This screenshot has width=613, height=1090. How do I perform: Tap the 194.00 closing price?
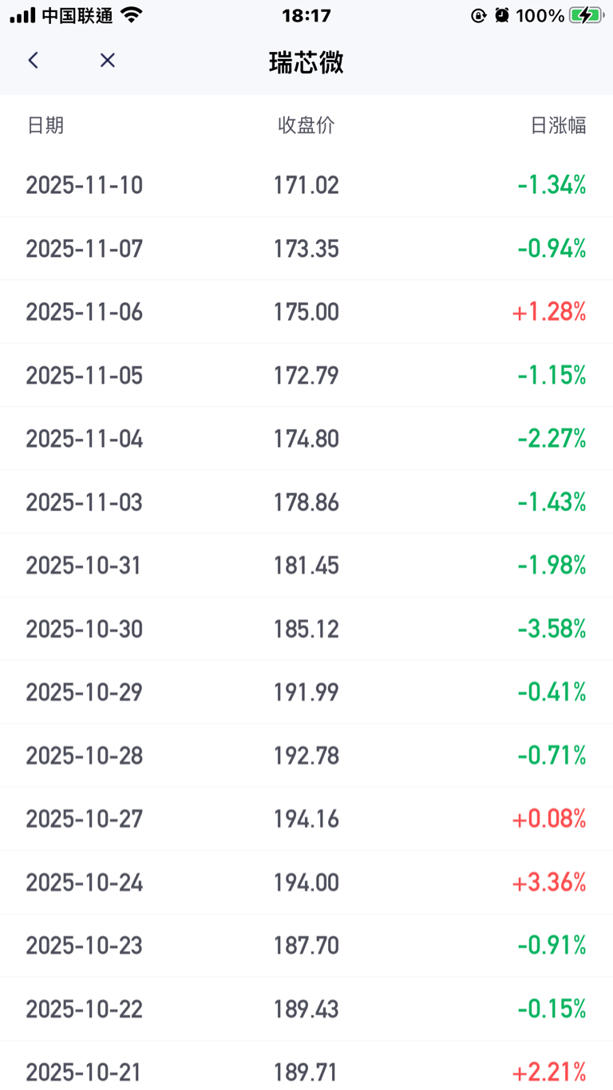(x=306, y=883)
